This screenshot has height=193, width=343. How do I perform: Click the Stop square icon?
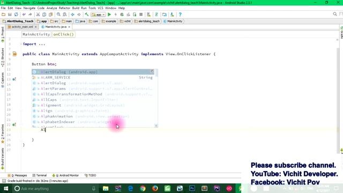coord(141,14)
